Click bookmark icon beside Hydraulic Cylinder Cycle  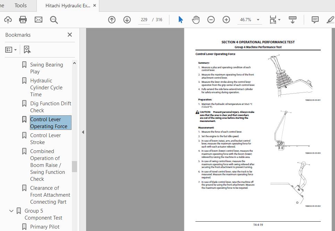pyautogui.click(x=24, y=81)
